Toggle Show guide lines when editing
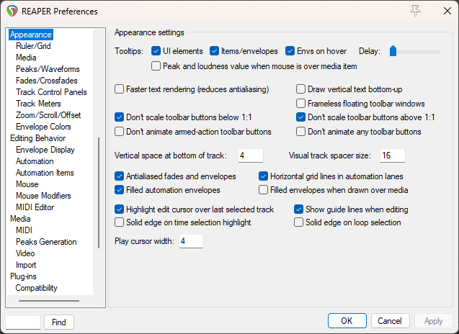Image resolution: width=459 pixels, height=334 pixels. (x=299, y=209)
